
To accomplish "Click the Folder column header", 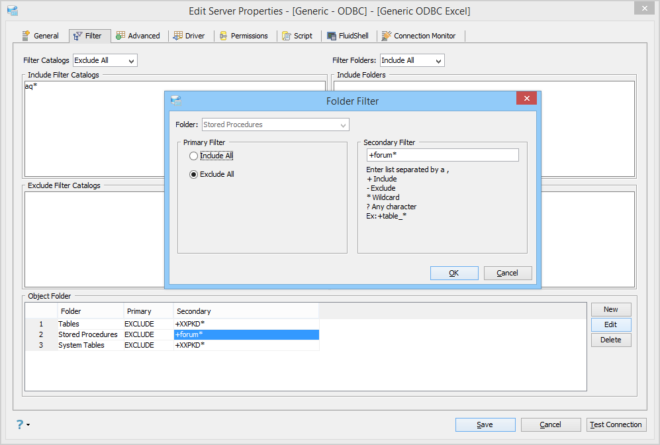I will pyautogui.click(x=90, y=311).
